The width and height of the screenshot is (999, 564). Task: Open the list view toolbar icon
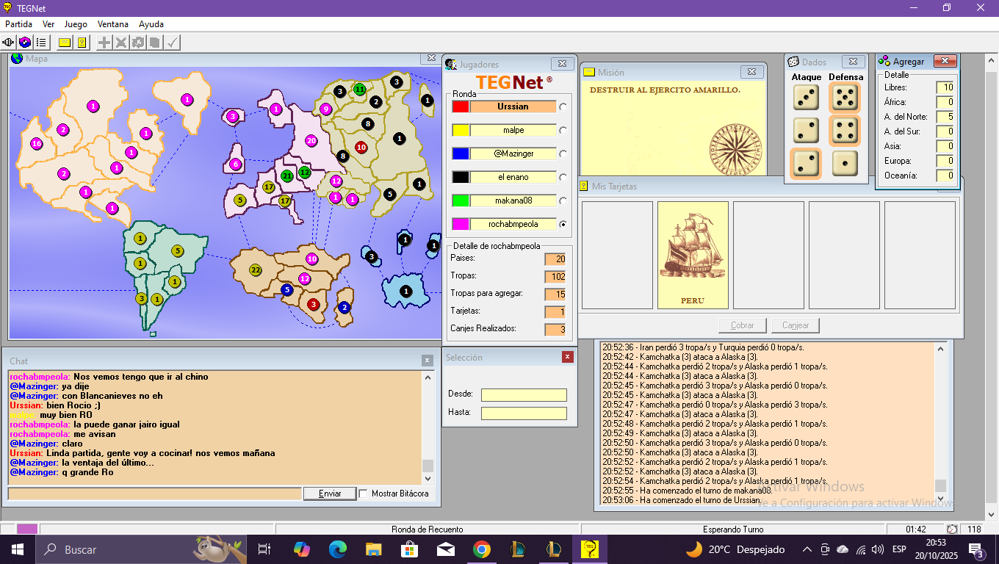point(41,43)
